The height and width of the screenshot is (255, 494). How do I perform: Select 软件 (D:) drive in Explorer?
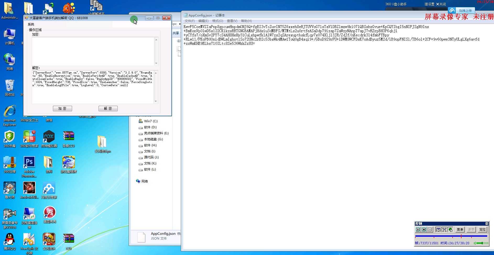click(148, 127)
